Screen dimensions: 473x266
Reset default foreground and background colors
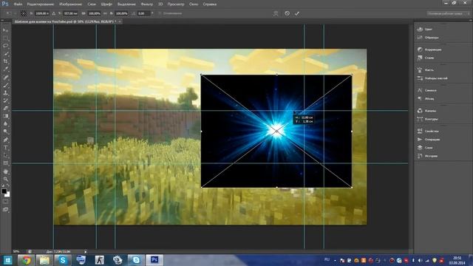click(2, 185)
